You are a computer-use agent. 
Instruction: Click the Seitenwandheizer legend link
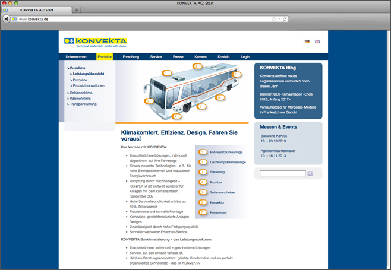click(222, 192)
